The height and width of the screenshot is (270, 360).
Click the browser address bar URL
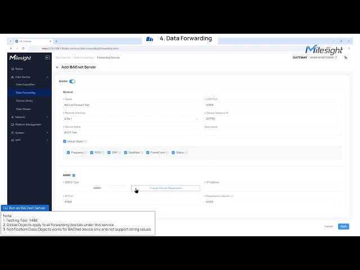[x=80, y=48]
